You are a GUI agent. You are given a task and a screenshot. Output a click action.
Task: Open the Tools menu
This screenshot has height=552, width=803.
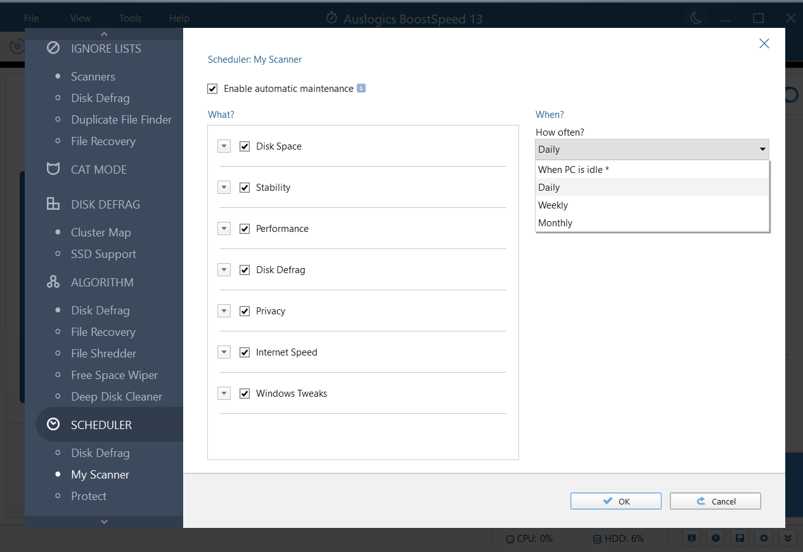click(130, 18)
